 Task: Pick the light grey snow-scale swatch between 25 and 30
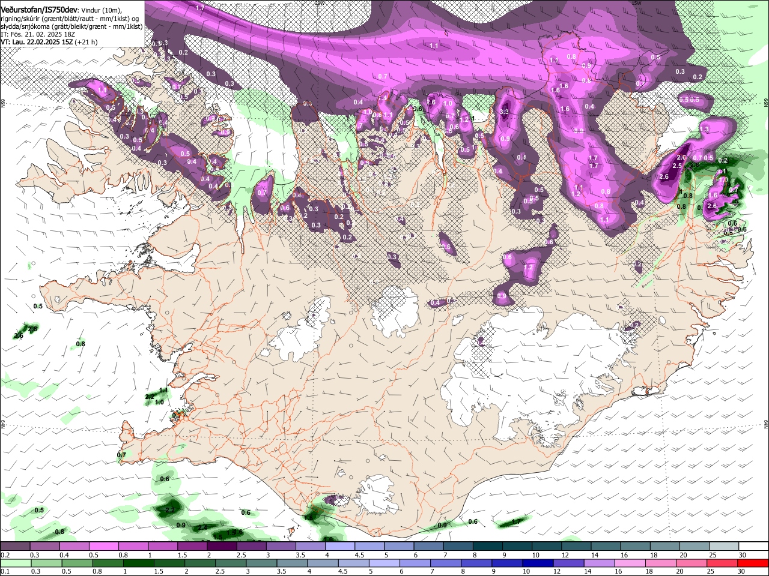723,547
